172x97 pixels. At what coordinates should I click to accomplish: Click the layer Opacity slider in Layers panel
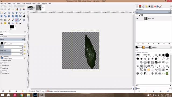[x=153, y=12]
